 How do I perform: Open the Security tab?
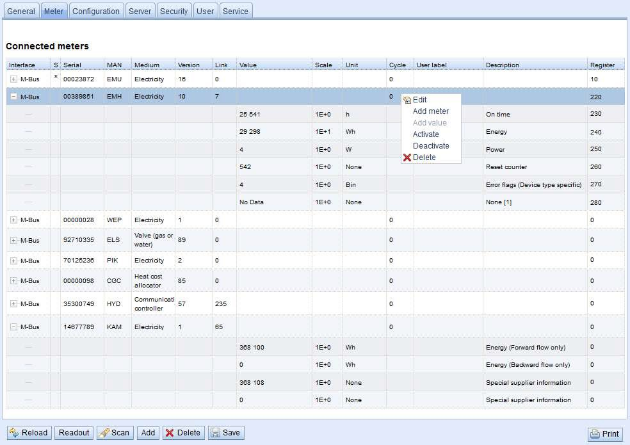pyautogui.click(x=174, y=12)
